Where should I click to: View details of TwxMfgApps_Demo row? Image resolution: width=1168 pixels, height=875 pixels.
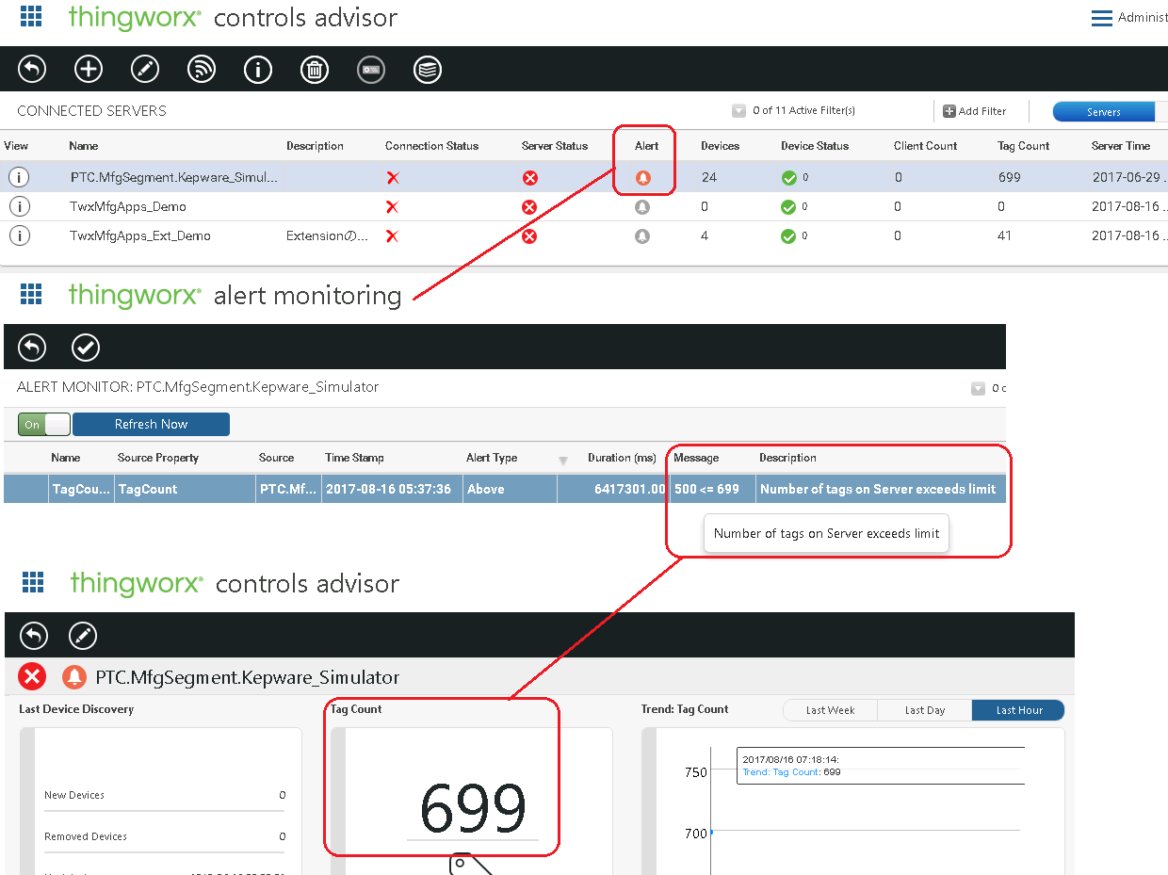coord(19,206)
